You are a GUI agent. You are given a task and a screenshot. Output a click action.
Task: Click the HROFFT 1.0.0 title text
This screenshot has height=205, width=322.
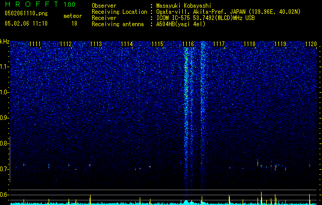(x=40, y=4)
